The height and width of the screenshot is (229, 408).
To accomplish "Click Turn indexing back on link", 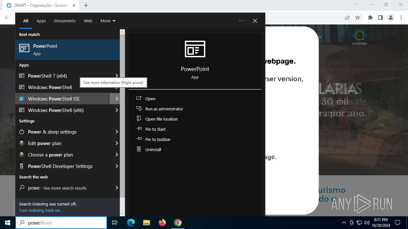I will click(x=40, y=210).
